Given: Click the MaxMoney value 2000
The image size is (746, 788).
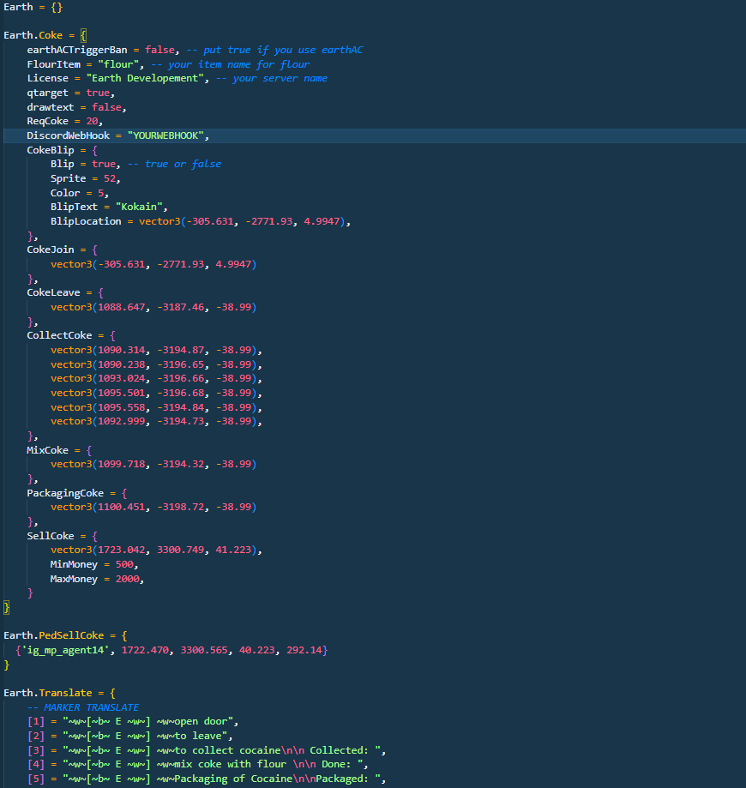Looking at the screenshot, I should [127, 580].
